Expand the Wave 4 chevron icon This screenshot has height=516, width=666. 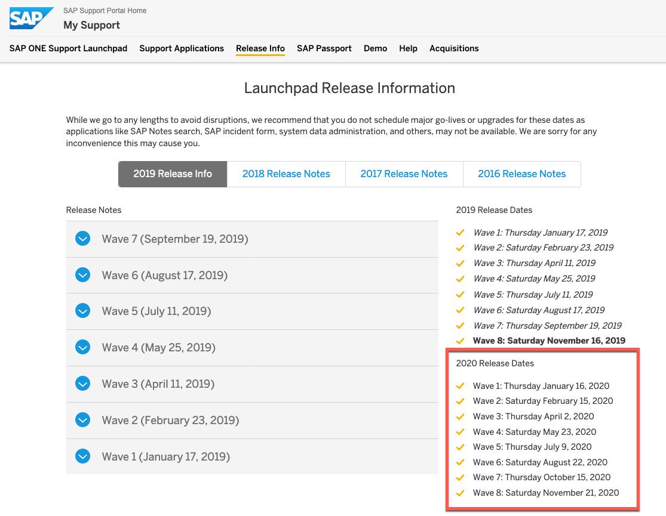(x=83, y=347)
